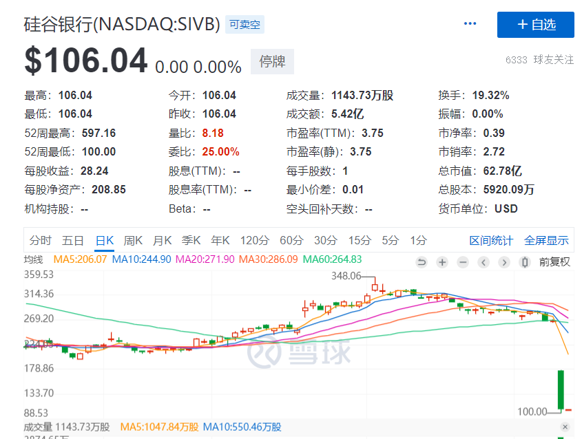The image size is (582, 439).
Task: Click the 最小价差 value 0.01
Action: point(353,189)
